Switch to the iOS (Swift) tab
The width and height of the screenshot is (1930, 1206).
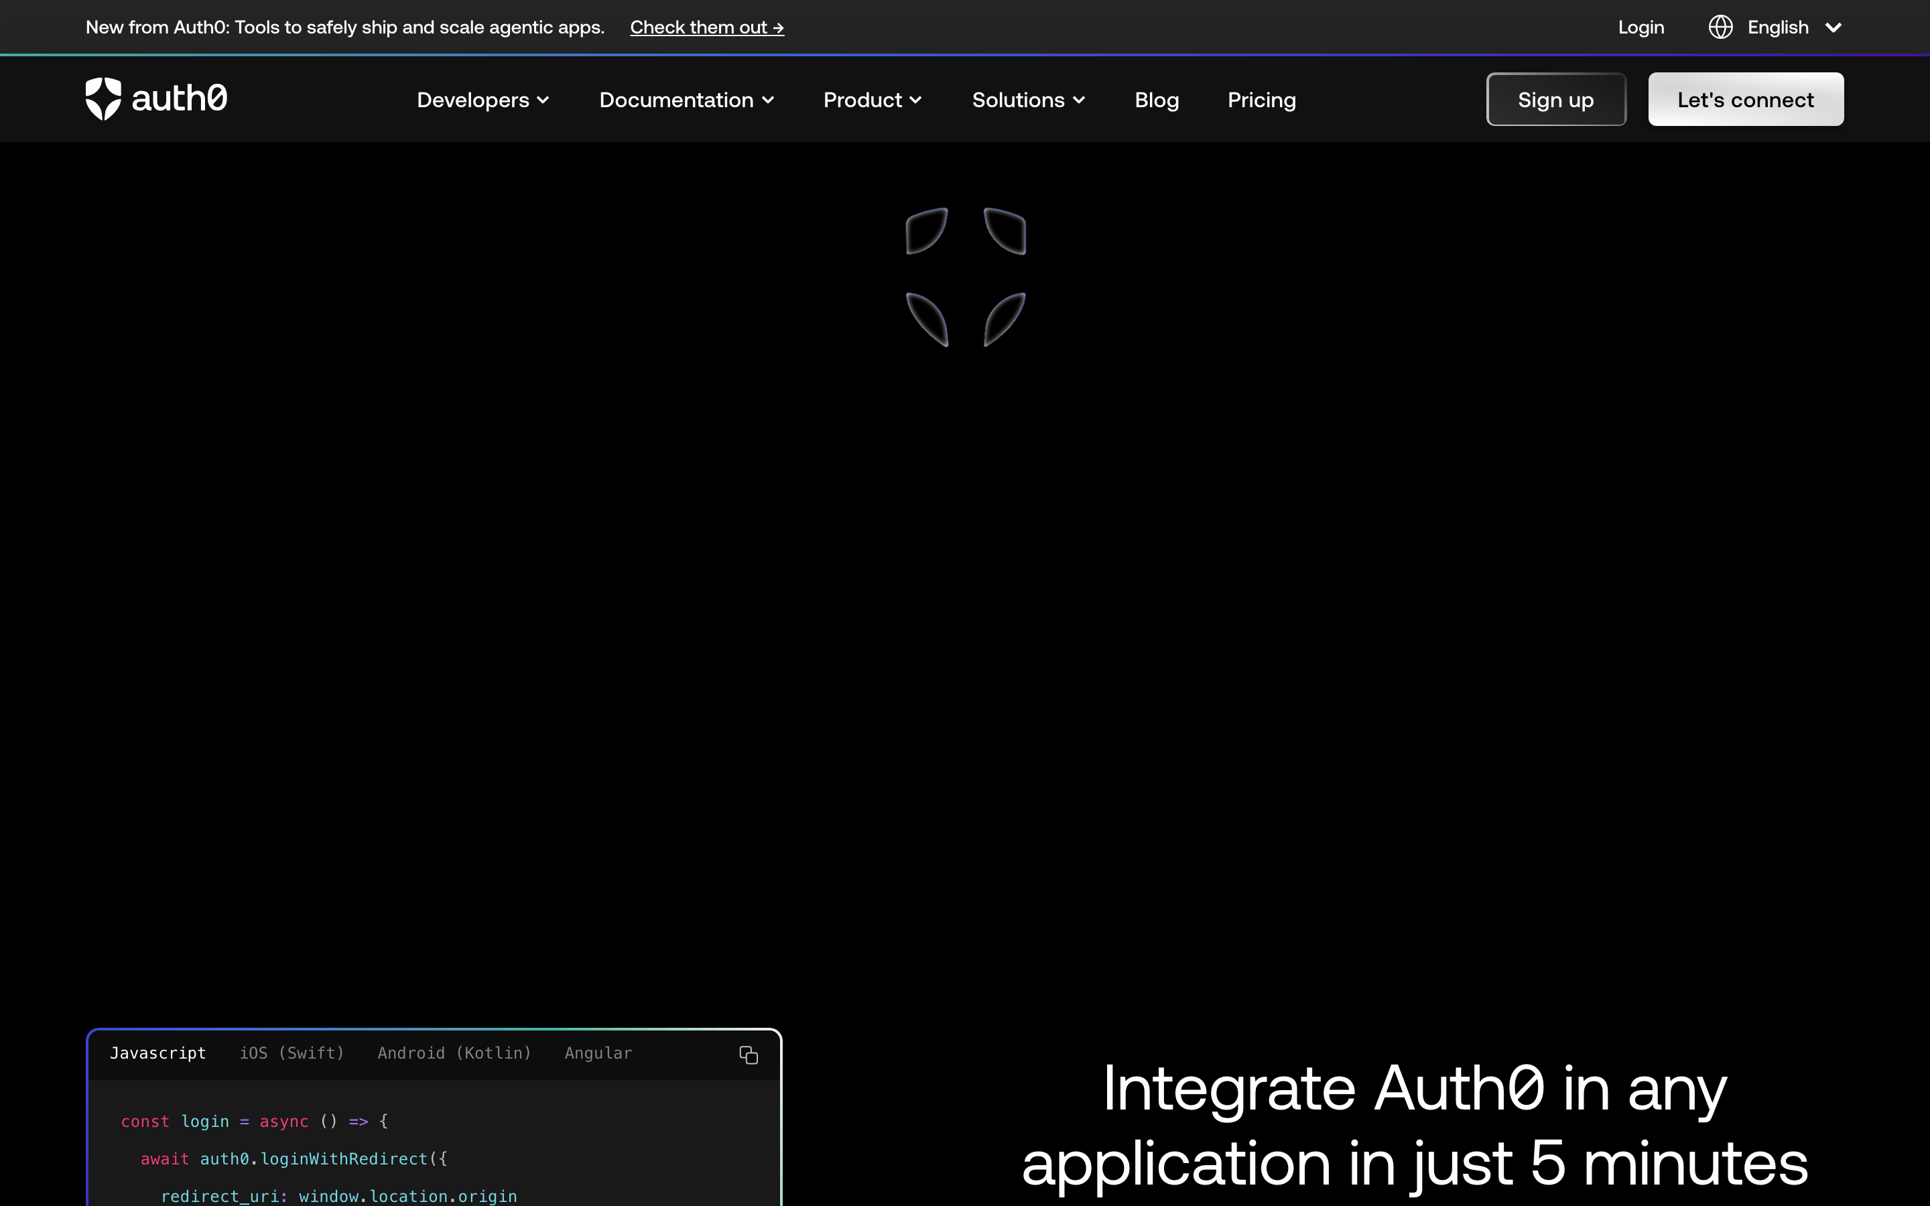292,1053
